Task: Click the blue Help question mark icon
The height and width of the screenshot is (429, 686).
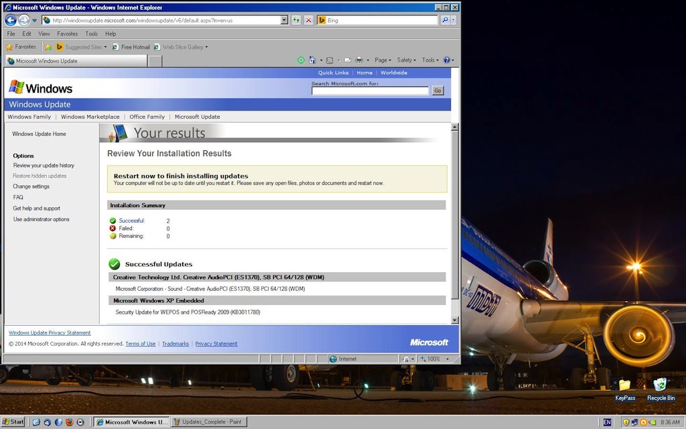Action: tap(447, 60)
